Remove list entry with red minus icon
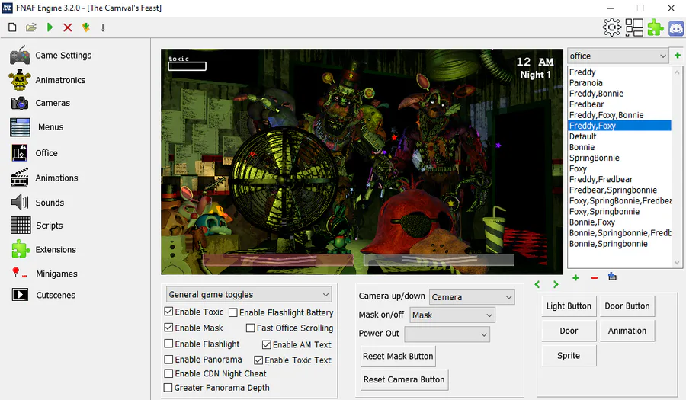Image resolution: width=686 pixels, height=400 pixels. 594,277
